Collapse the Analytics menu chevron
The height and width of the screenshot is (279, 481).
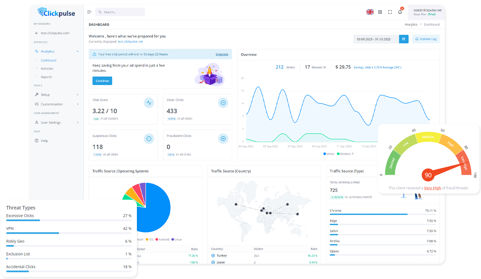point(78,51)
